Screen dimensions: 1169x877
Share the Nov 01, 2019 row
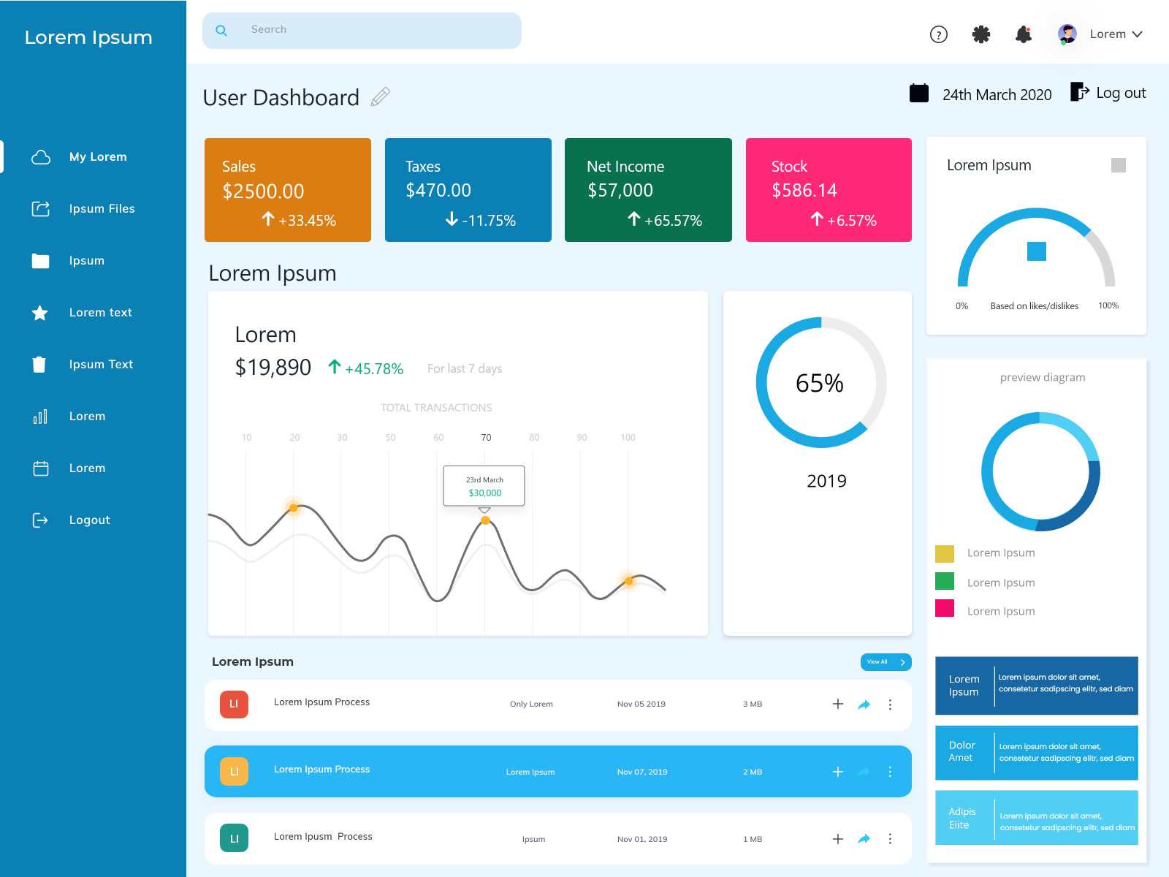[864, 839]
